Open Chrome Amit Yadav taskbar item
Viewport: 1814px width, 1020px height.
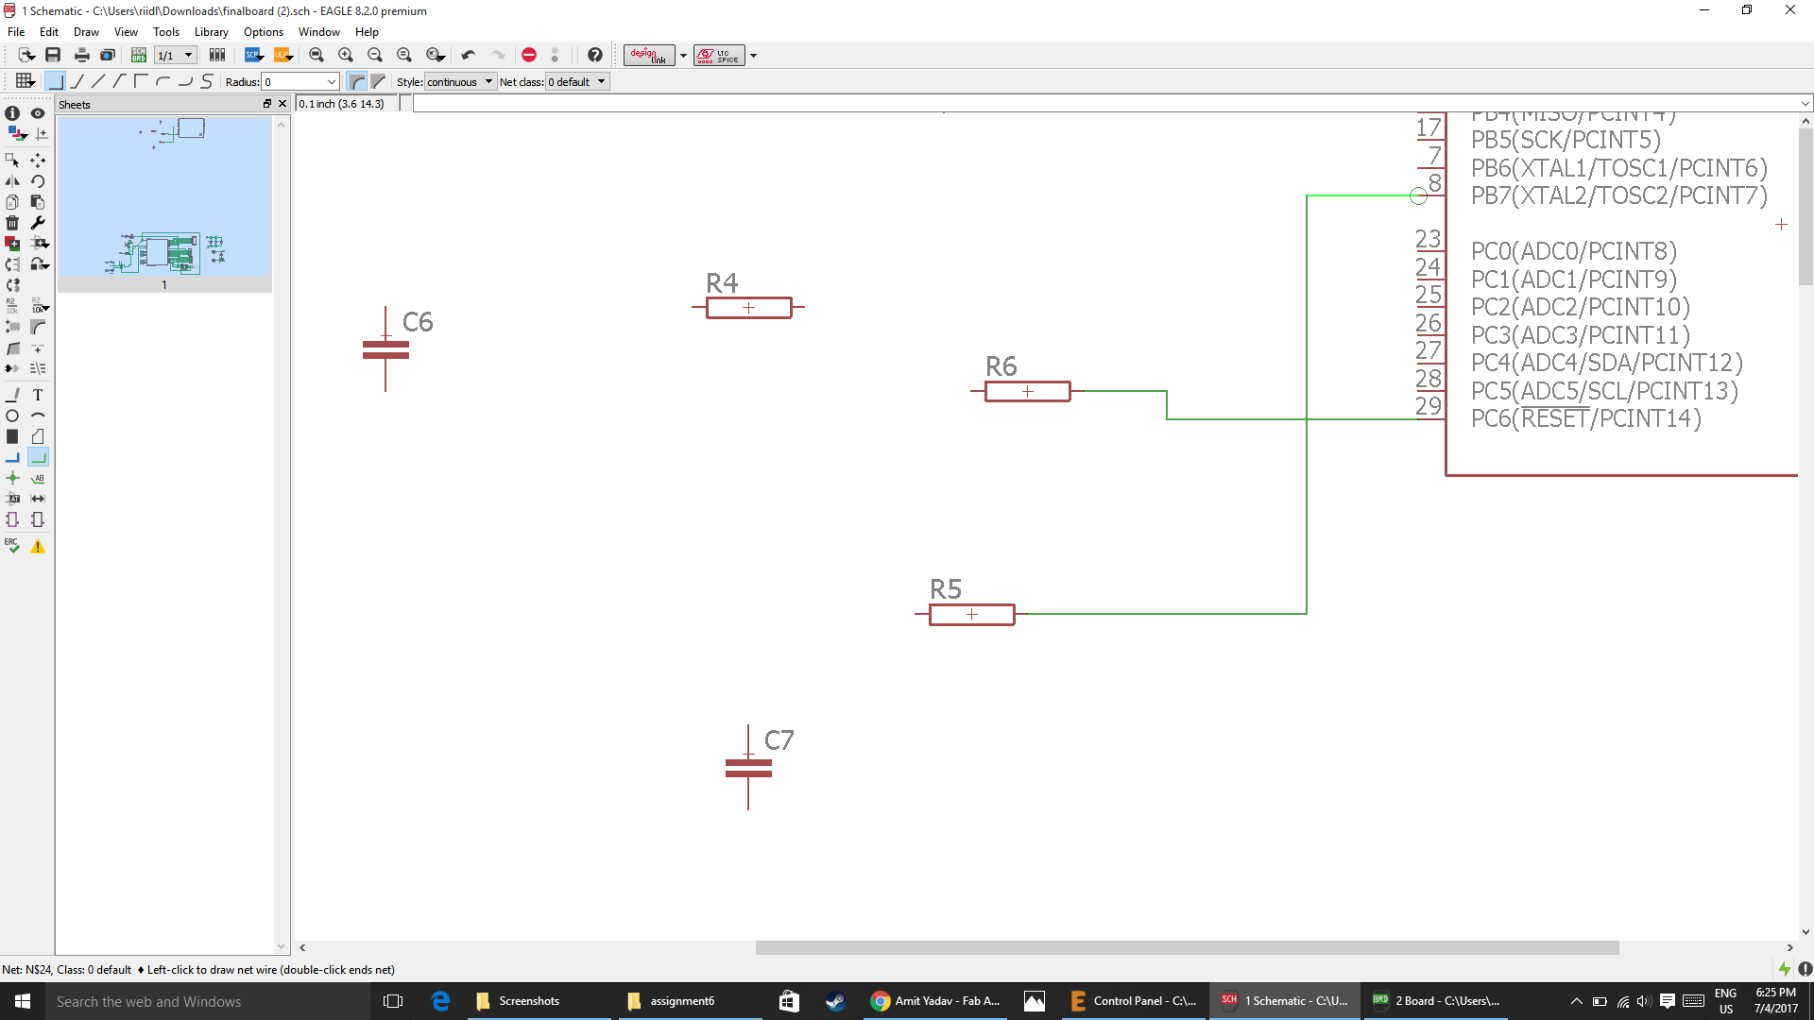(x=936, y=1001)
